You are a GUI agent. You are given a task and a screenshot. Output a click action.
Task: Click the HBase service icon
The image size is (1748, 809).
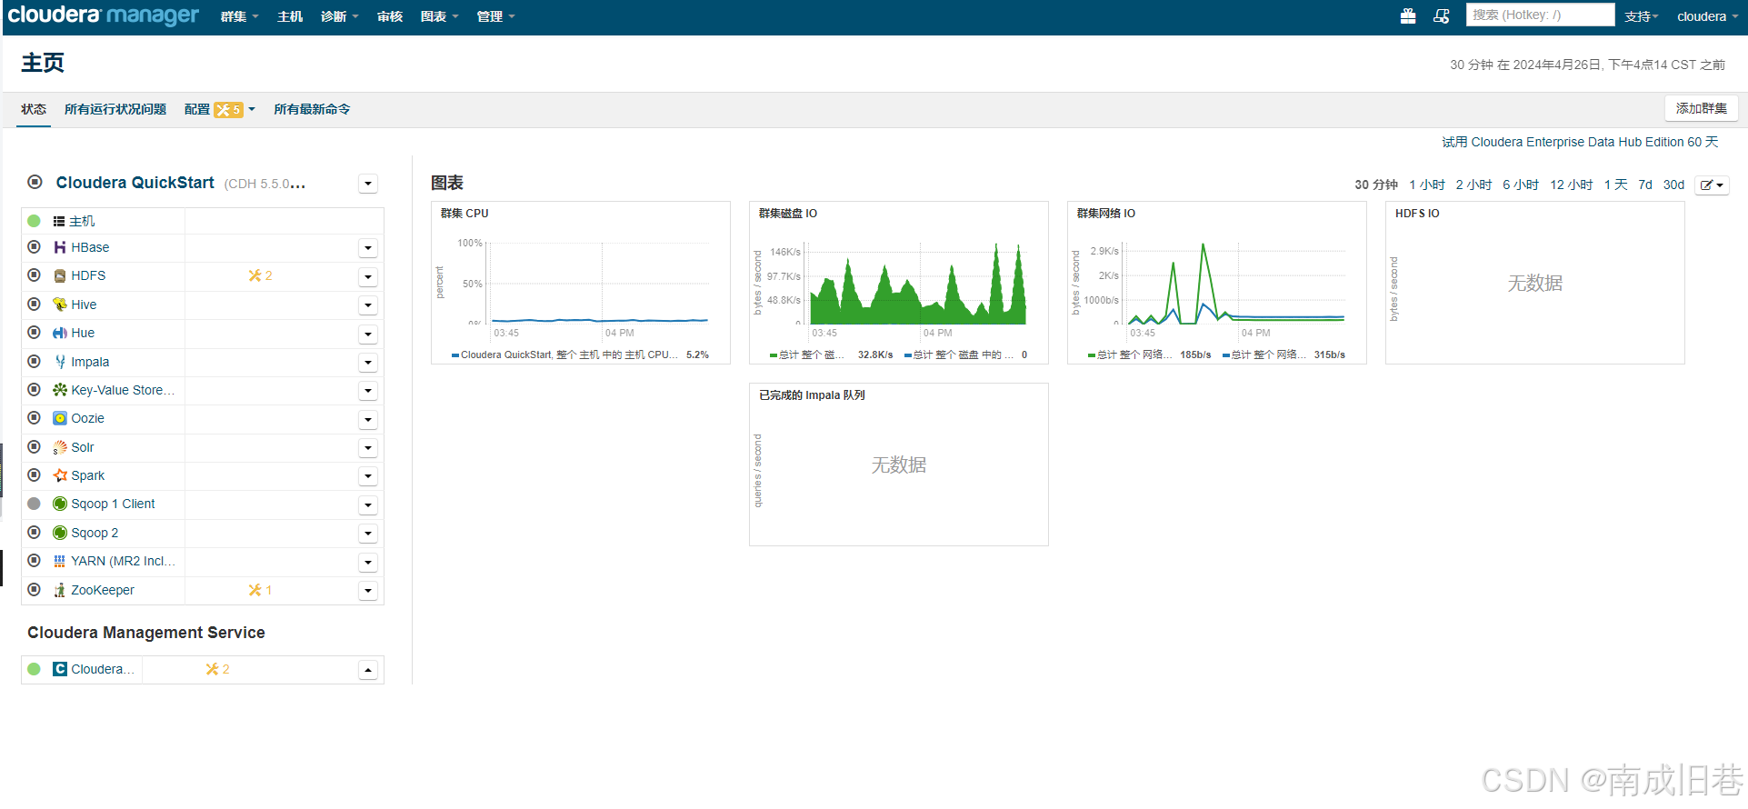coord(60,247)
